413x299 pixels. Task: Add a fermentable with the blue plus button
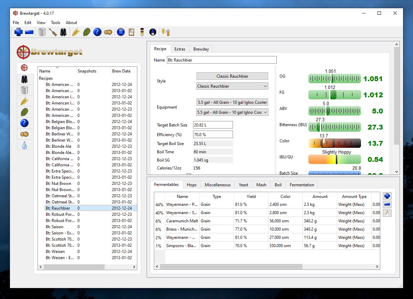pos(387,196)
